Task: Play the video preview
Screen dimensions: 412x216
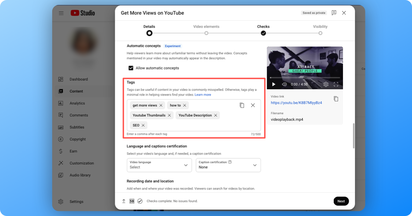Action: pyautogui.click(x=274, y=84)
